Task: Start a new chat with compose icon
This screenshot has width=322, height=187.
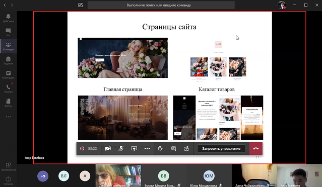Action: (80, 5)
